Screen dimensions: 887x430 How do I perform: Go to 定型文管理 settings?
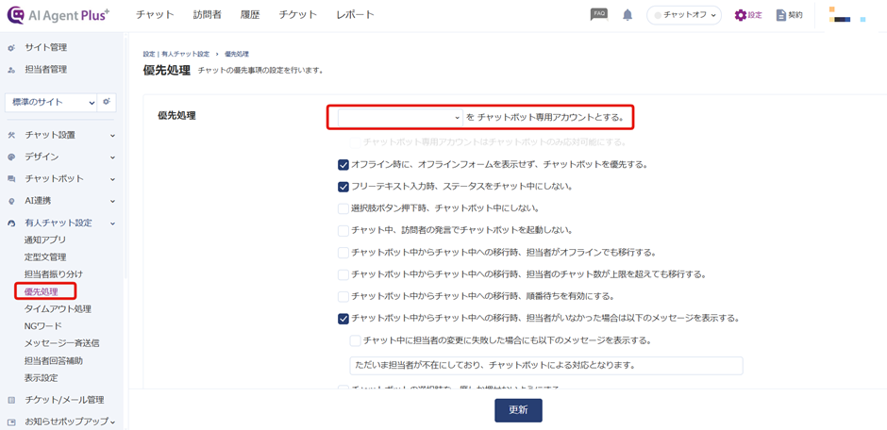tap(45, 257)
